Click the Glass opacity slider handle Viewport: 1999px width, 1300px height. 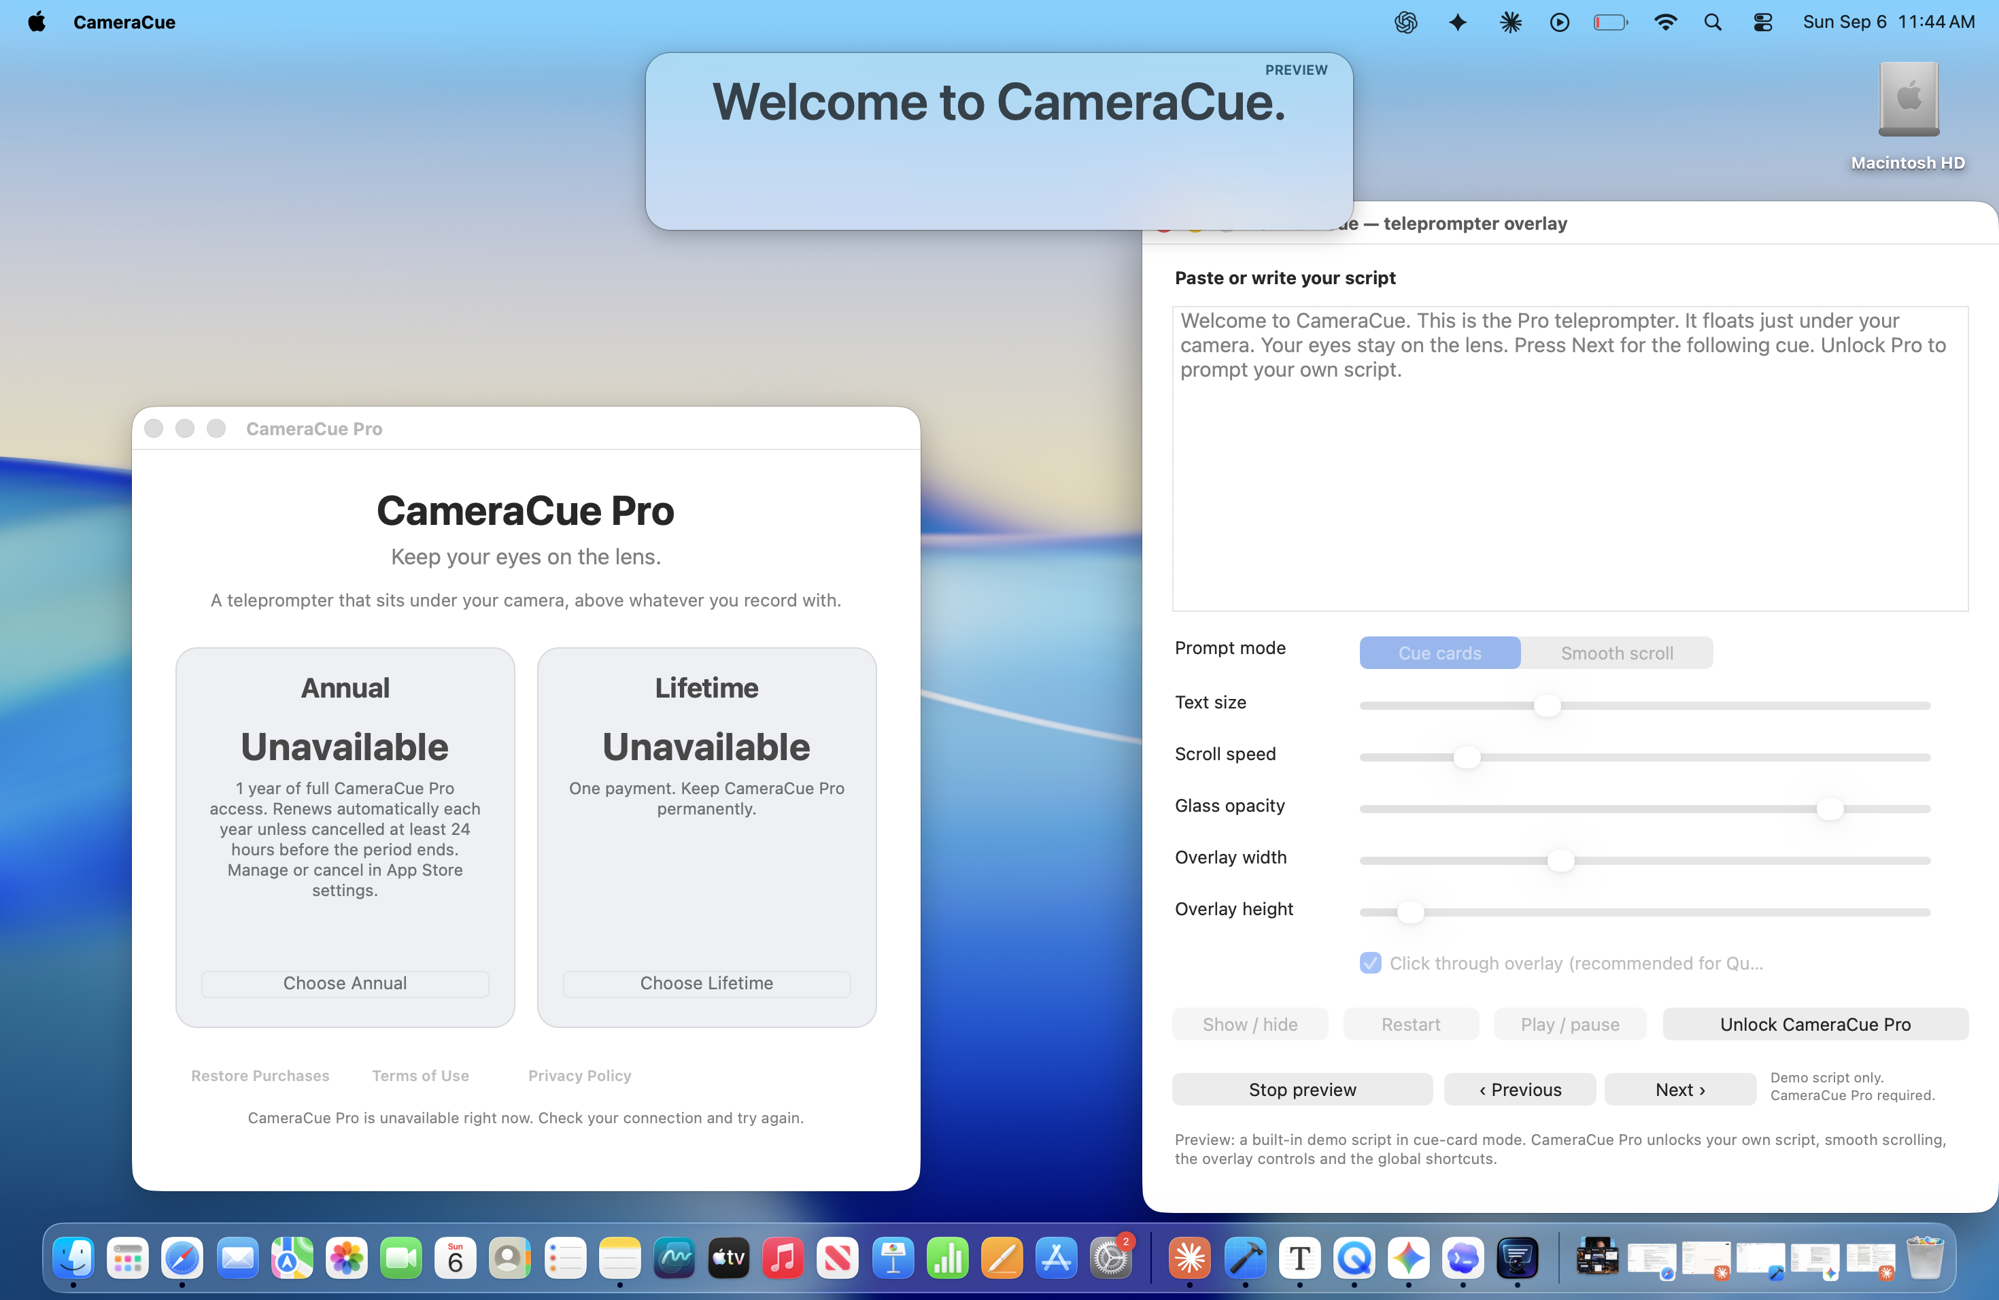[1829, 808]
